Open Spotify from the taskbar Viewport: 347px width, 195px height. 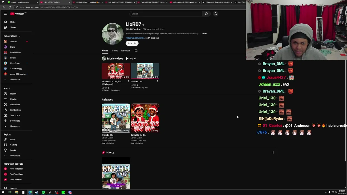[43, 193]
